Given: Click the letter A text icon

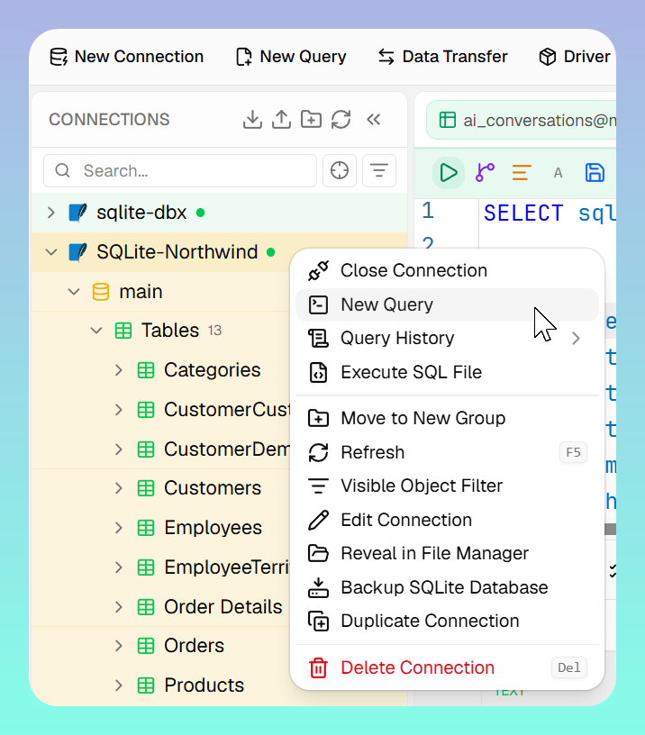Looking at the screenshot, I should (x=558, y=173).
